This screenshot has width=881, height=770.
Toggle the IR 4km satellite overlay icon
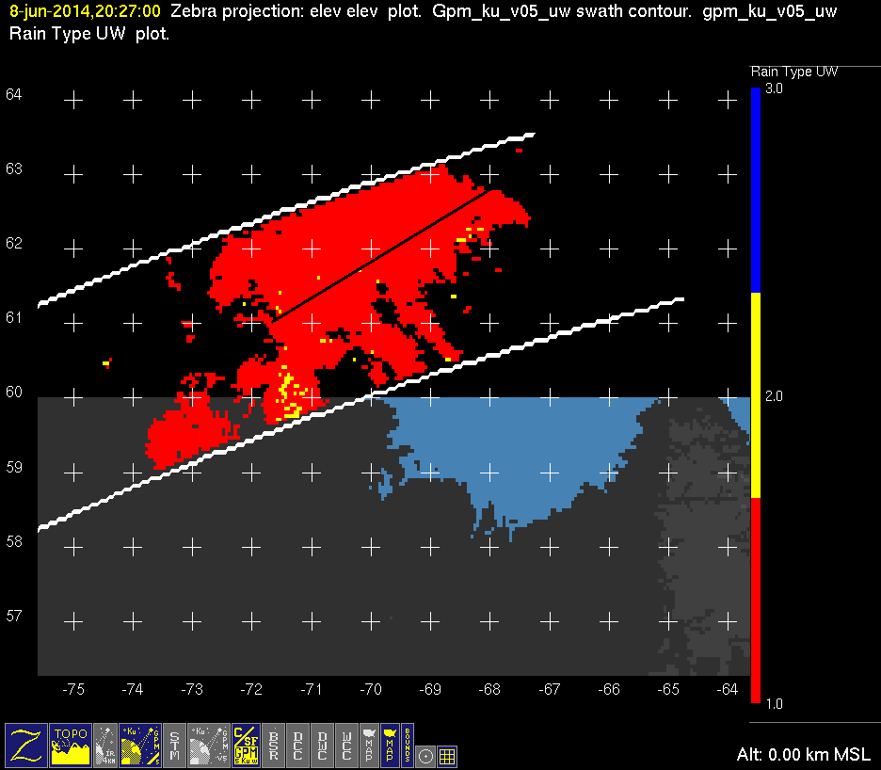tap(105, 745)
